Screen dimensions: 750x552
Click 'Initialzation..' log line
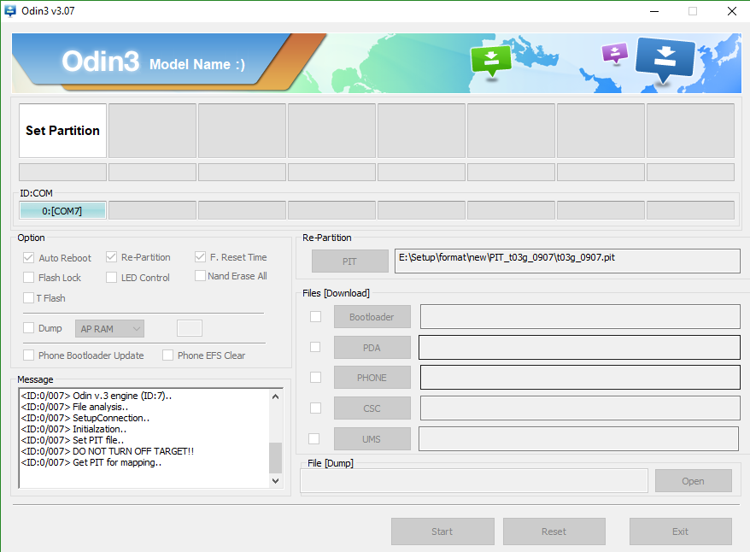tap(73, 429)
